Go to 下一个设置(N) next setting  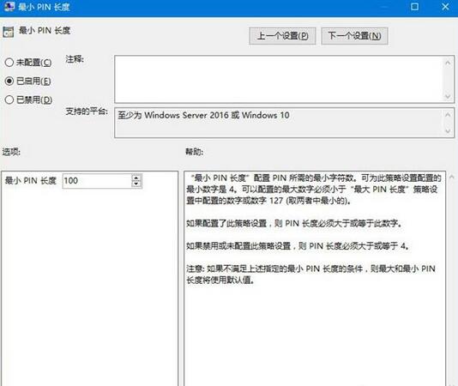tap(354, 36)
